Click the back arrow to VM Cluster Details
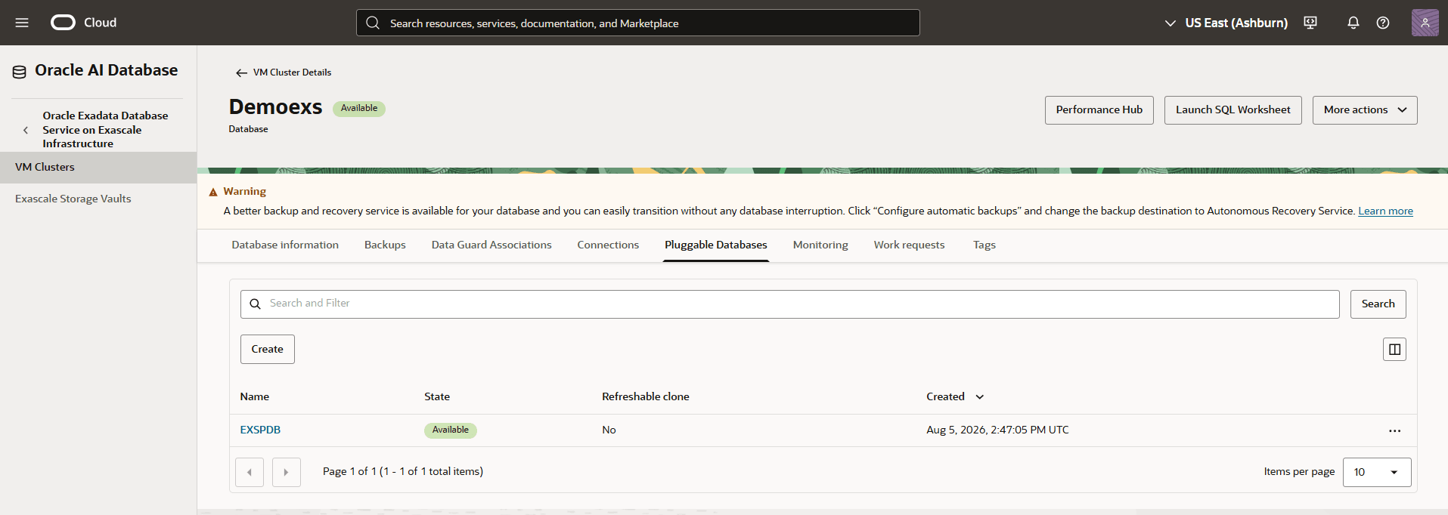The width and height of the screenshot is (1448, 515). click(x=241, y=72)
